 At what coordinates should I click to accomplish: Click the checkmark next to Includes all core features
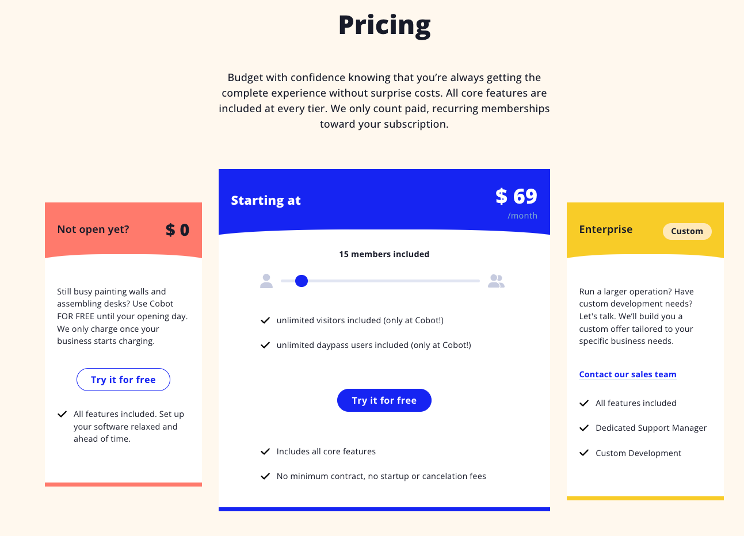(265, 451)
